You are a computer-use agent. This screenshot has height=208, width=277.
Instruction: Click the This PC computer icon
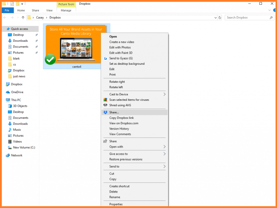point(8,100)
